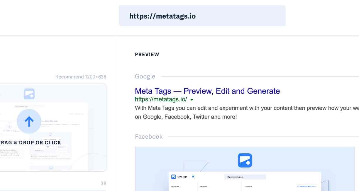Click the Google section label
Screen dimensions: 359x191
145,76
